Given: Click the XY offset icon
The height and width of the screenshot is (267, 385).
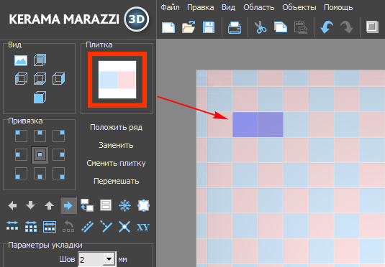Looking at the screenshot, I should (x=143, y=228).
